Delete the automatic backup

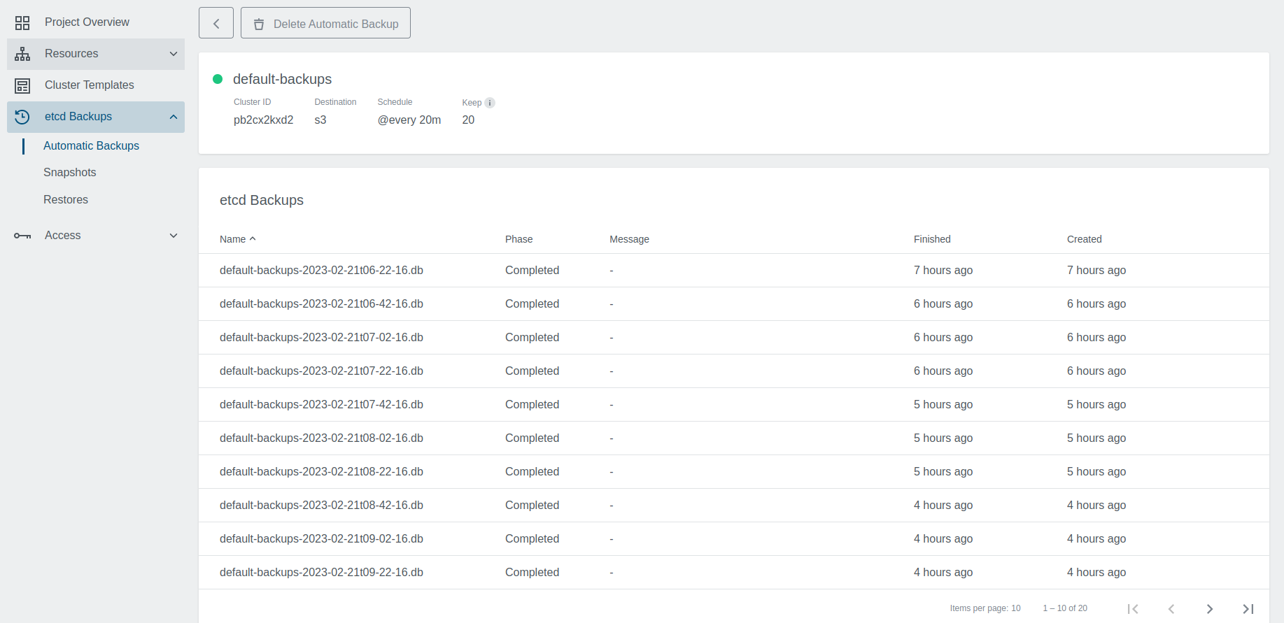325,24
